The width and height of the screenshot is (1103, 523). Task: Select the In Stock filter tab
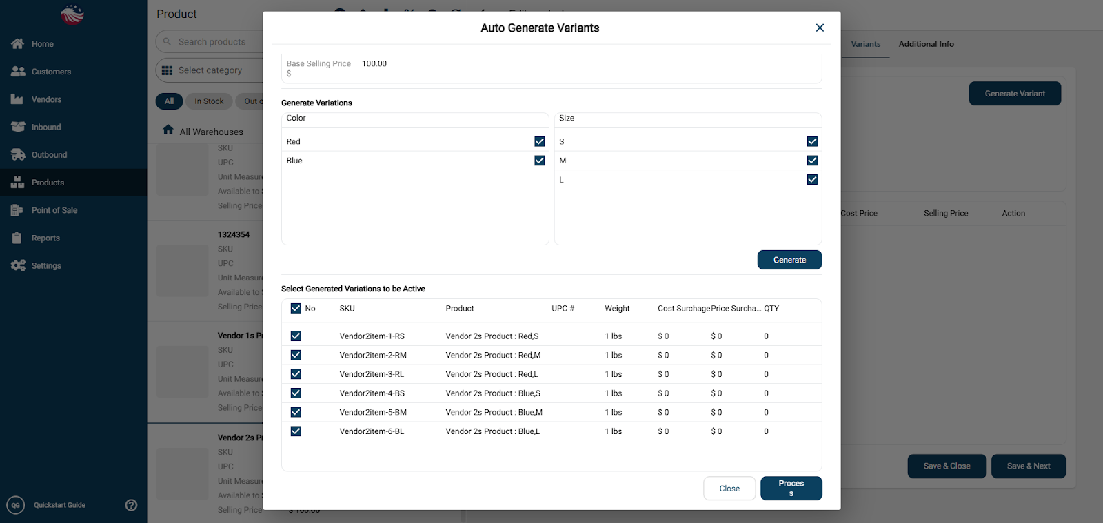pos(209,101)
